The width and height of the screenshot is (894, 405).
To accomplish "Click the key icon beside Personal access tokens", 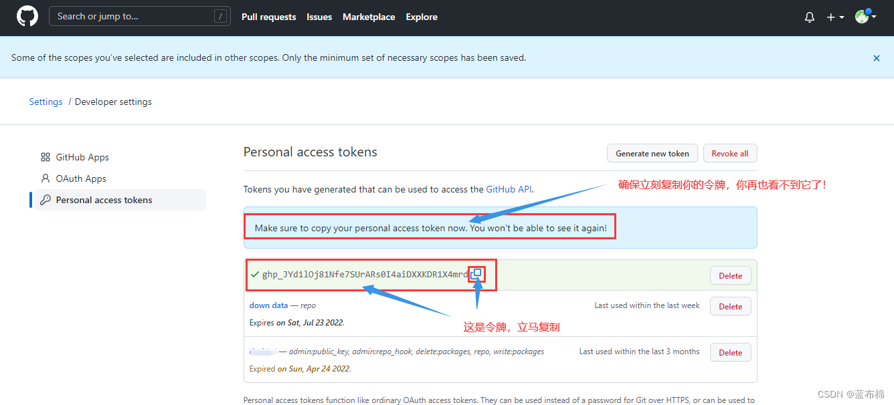I will click(x=46, y=200).
